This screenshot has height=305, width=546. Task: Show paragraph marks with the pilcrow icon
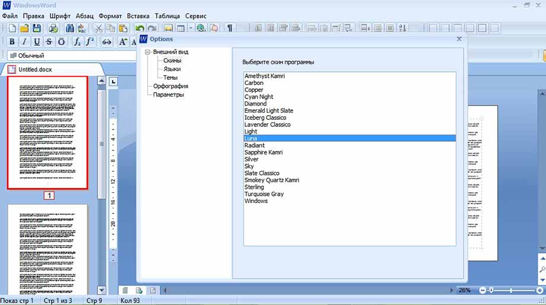pos(230,28)
